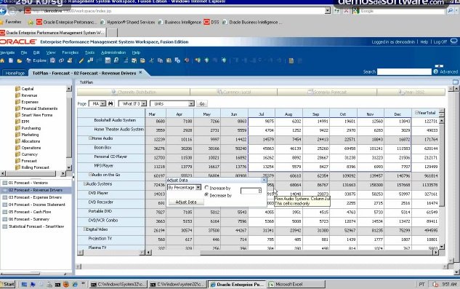Click the Go button
The image size is (460, 289).
click(x=202, y=103)
